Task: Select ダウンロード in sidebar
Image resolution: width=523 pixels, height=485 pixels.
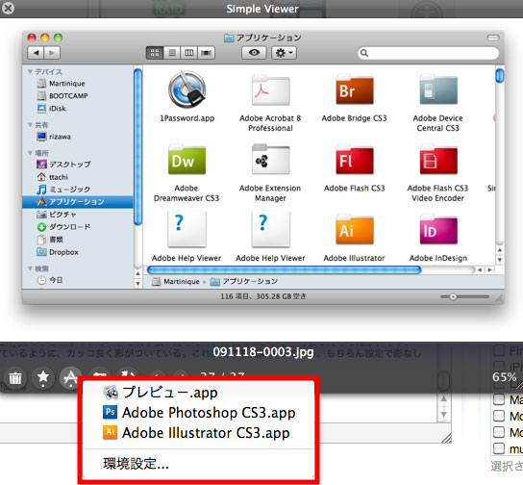Action: (x=78, y=227)
